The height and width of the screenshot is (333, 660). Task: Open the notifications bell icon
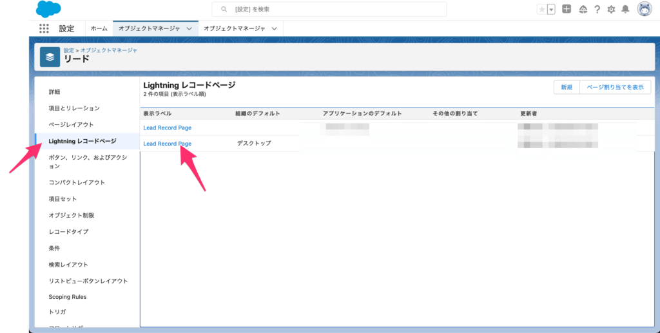coord(625,9)
